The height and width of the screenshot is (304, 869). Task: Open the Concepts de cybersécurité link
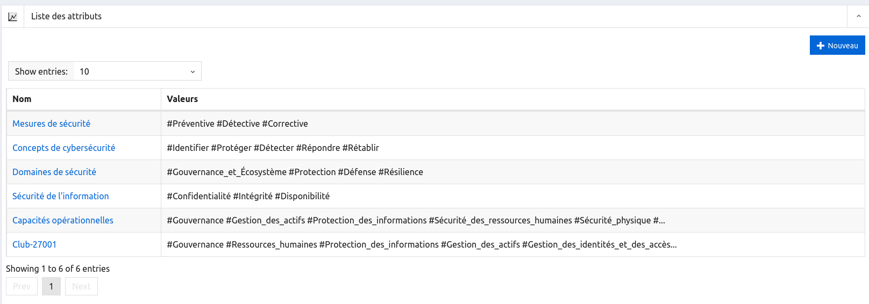tap(63, 148)
